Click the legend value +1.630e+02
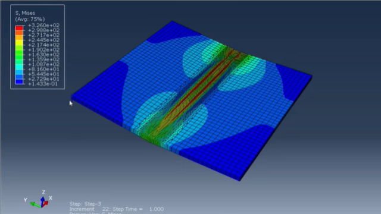This screenshot has height=214, width=381. coord(43,55)
